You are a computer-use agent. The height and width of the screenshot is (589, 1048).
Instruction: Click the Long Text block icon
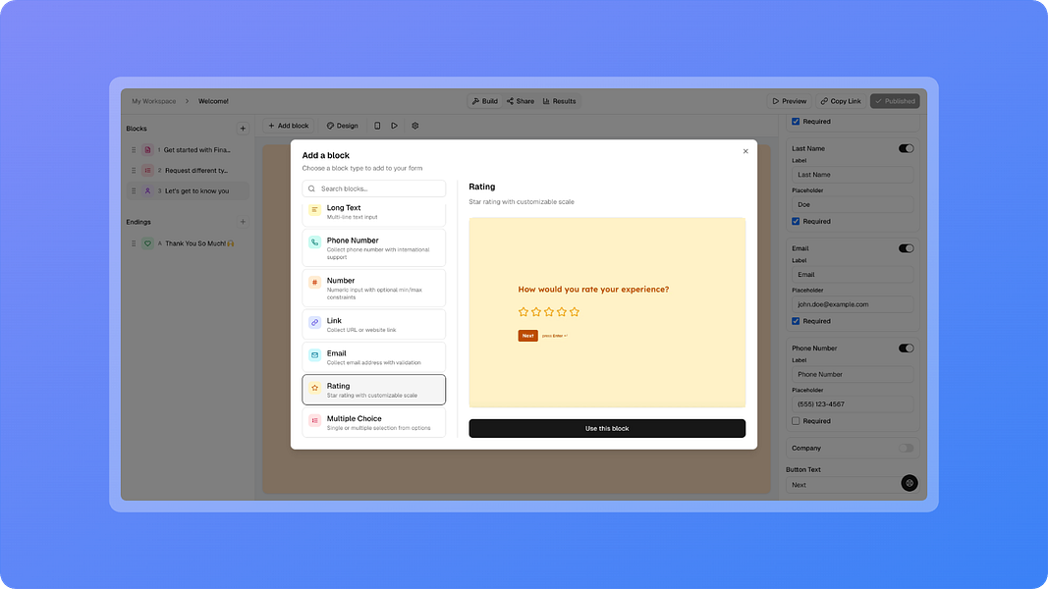point(315,210)
